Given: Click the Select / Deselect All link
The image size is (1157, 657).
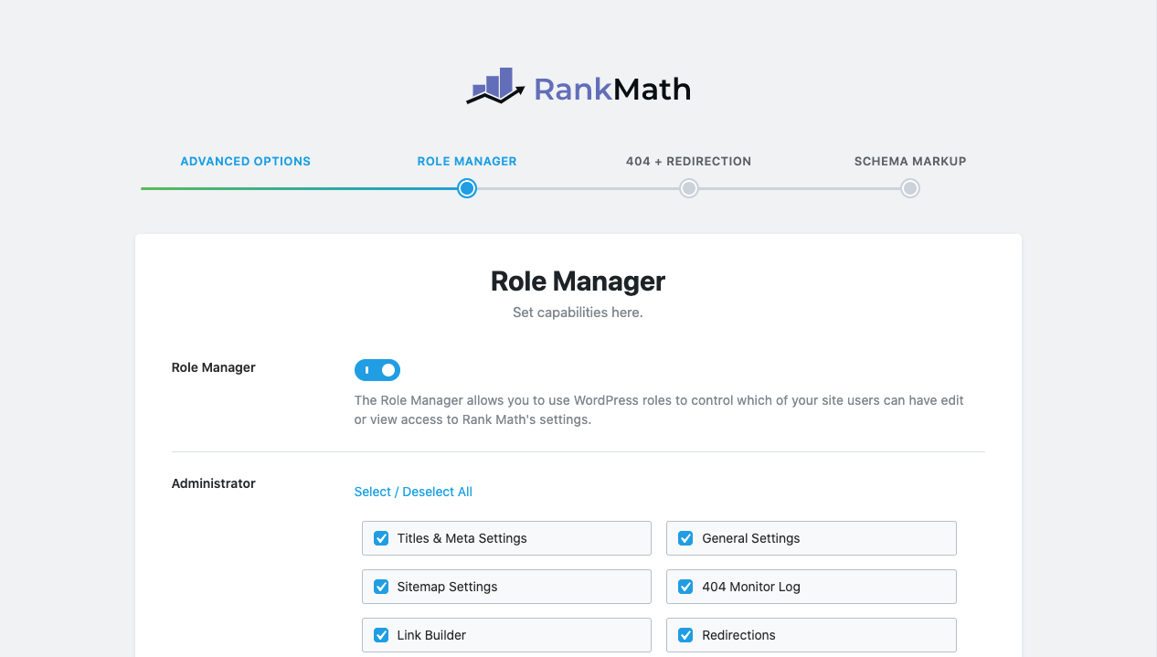Looking at the screenshot, I should pos(413,492).
